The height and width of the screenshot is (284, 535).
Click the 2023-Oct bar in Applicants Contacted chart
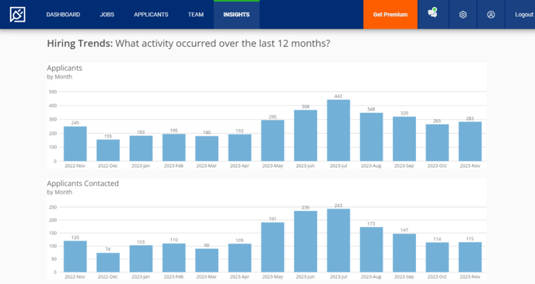pos(437,258)
